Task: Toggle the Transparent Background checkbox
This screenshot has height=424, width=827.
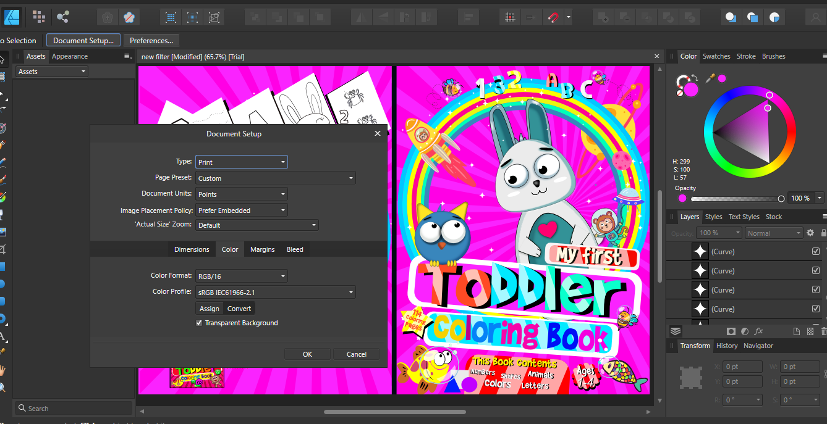Action: pos(199,323)
